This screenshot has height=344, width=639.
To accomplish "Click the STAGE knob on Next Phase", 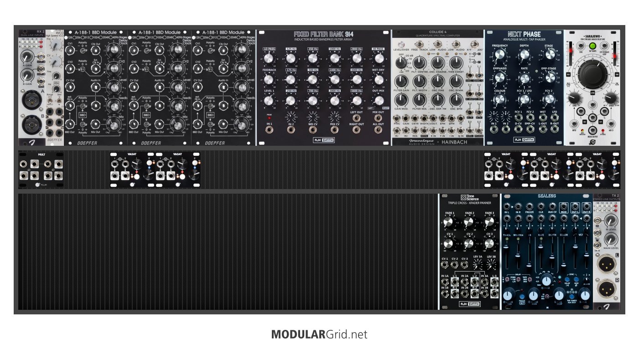I will point(550,54).
